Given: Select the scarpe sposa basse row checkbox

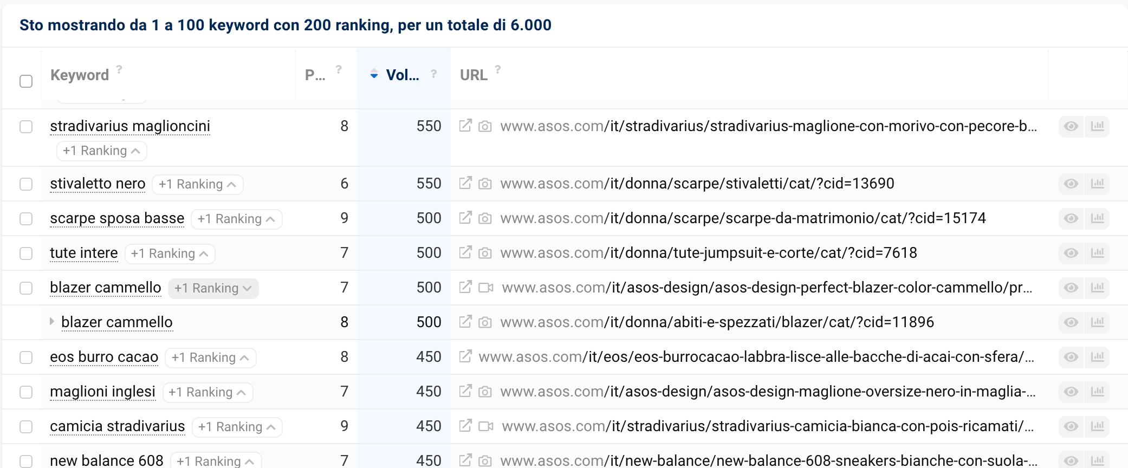Looking at the screenshot, I should (x=26, y=219).
